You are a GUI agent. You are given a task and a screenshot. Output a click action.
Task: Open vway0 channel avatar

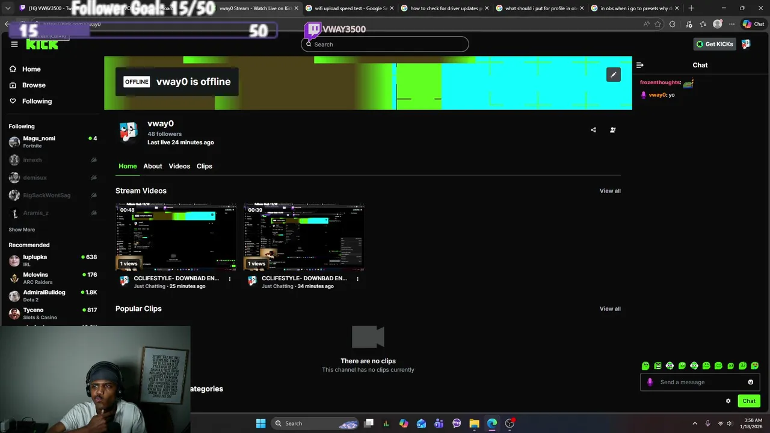pos(128,131)
